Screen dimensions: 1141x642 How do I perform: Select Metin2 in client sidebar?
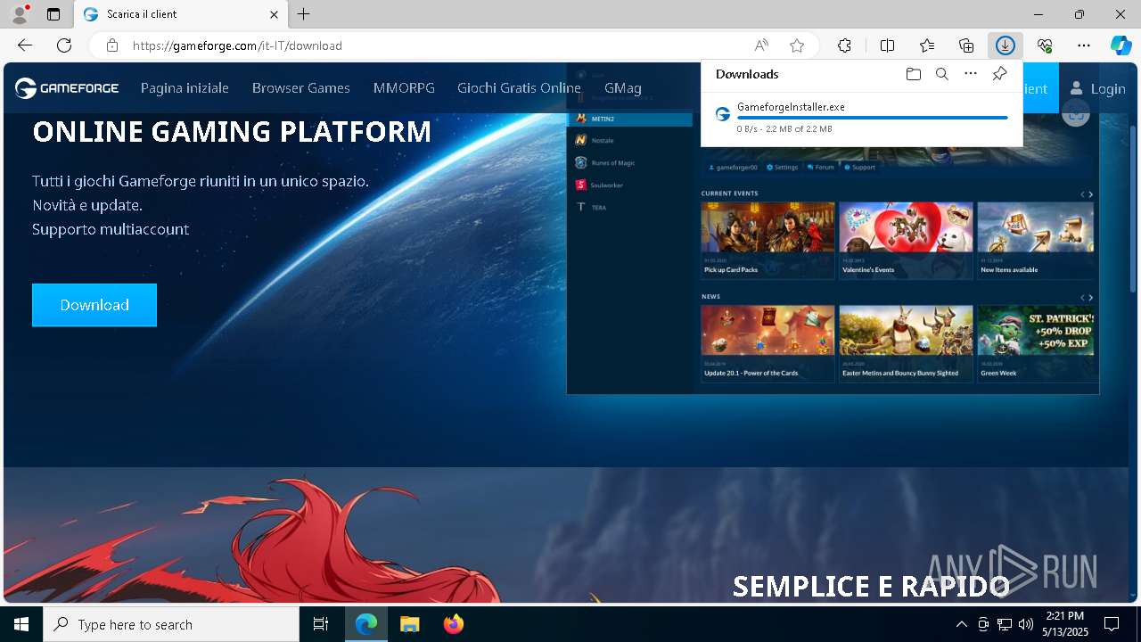coord(630,119)
